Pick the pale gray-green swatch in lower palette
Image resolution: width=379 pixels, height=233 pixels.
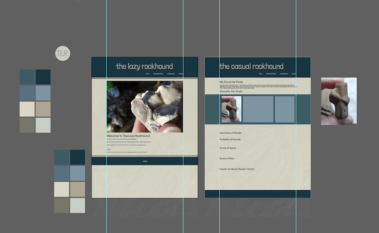[x=78, y=205]
